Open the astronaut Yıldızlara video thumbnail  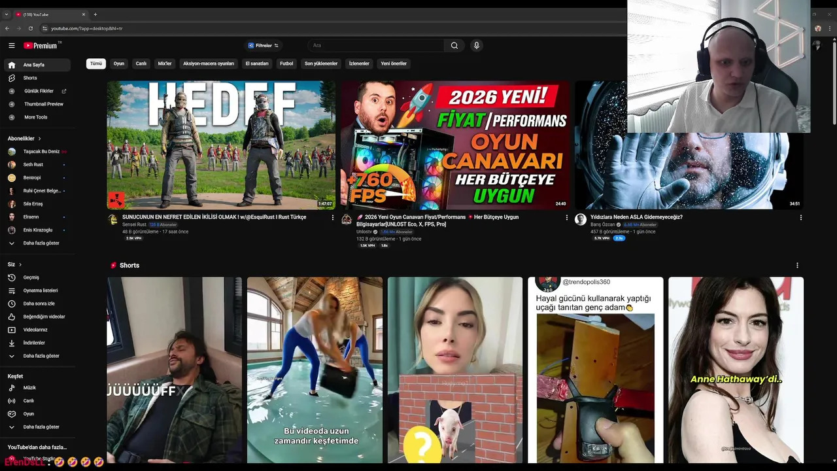click(689, 145)
